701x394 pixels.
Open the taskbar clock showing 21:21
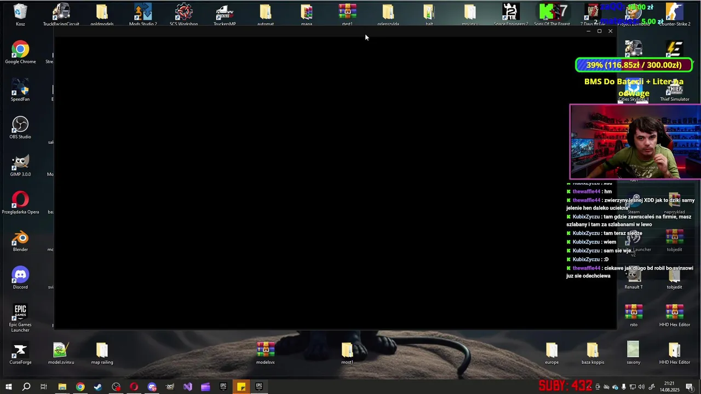coord(669,387)
